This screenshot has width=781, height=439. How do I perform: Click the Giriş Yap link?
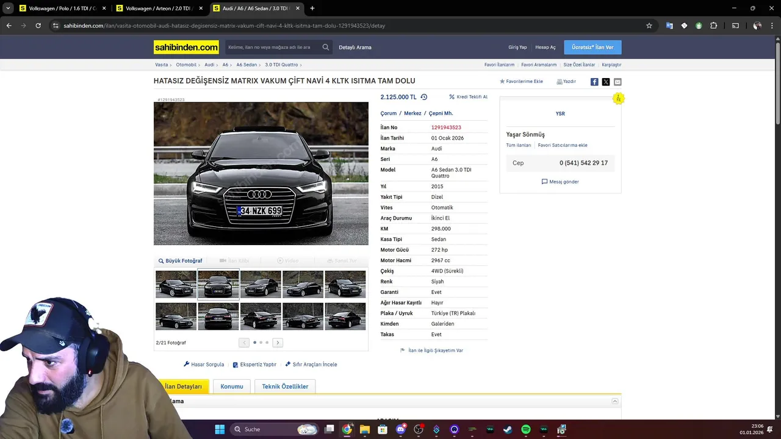517,47
